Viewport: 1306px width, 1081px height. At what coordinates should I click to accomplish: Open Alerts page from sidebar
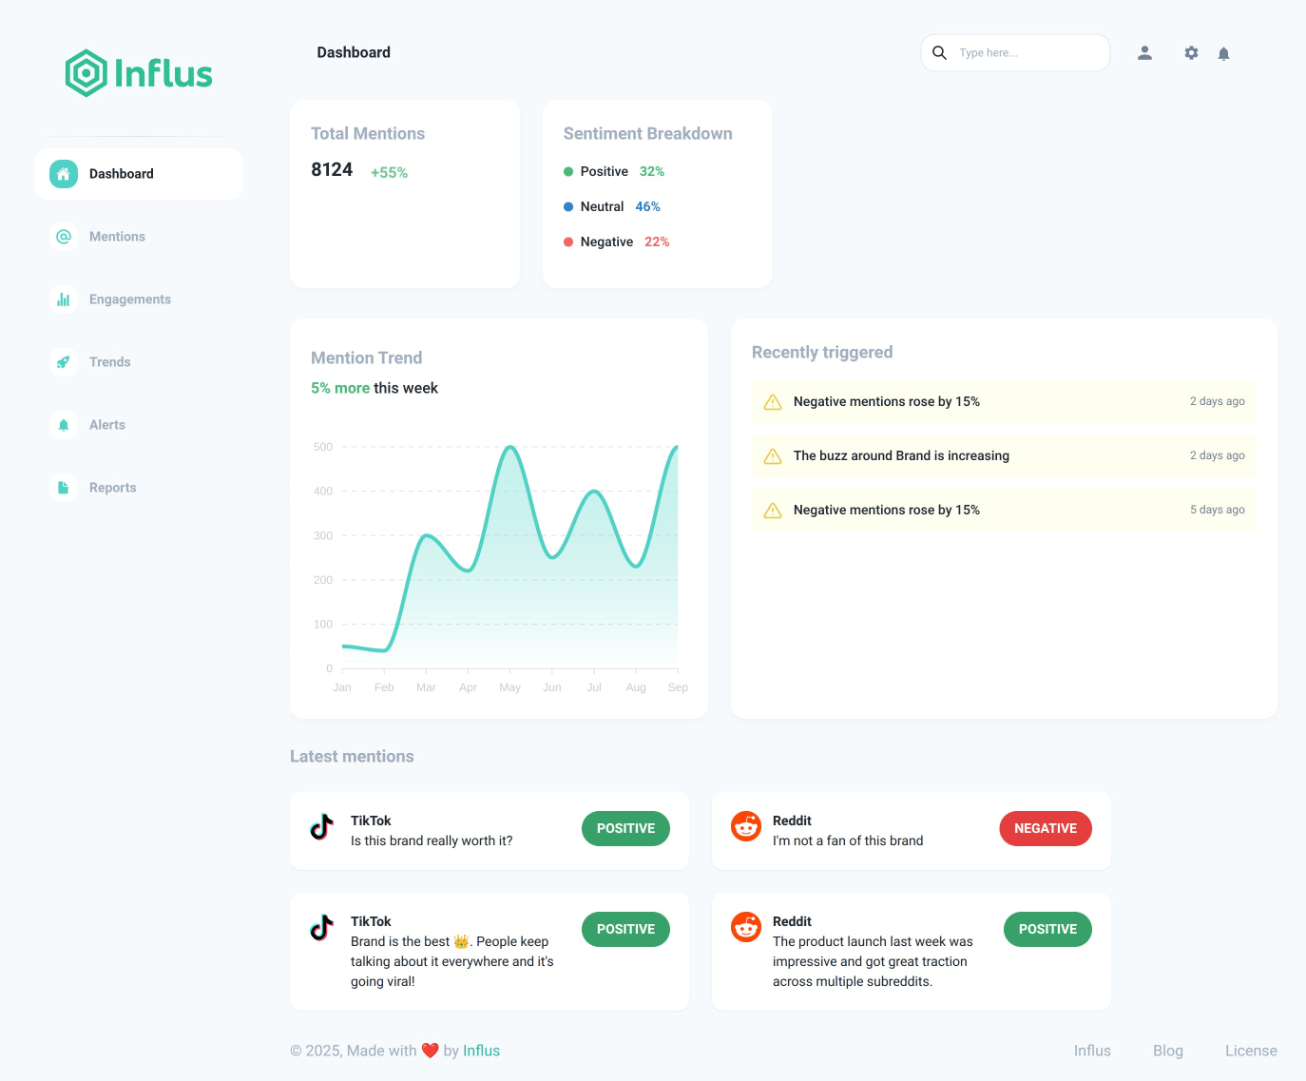139,425
